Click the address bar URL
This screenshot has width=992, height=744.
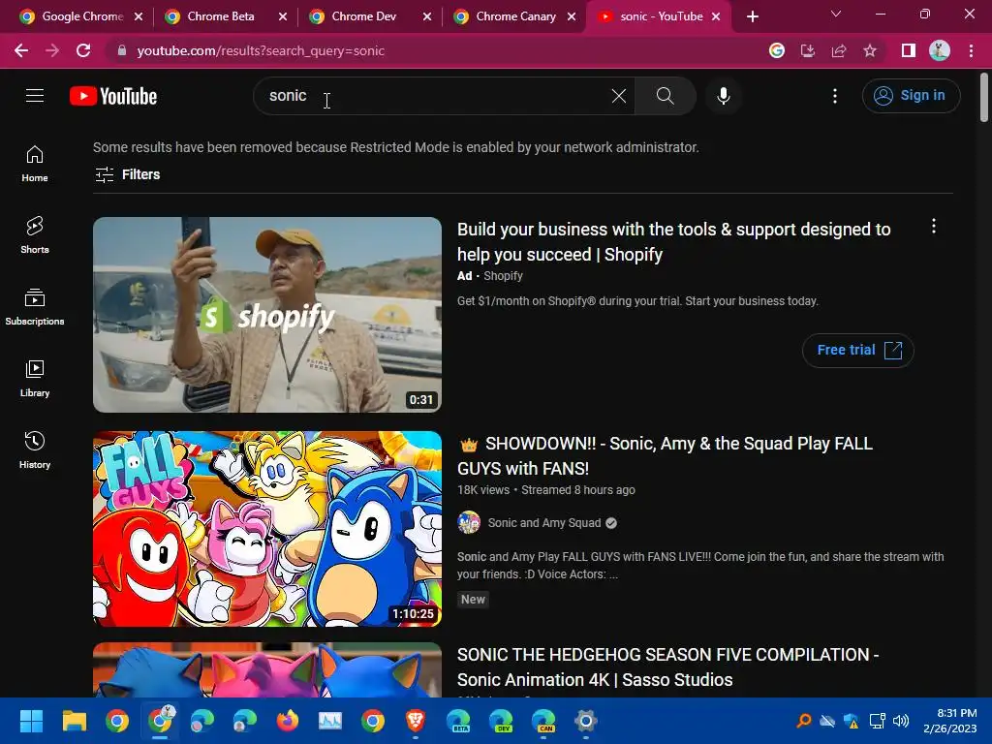(261, 50)
